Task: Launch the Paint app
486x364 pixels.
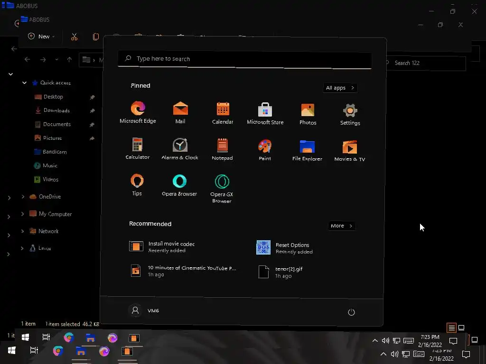Action: tap(265, 149)
